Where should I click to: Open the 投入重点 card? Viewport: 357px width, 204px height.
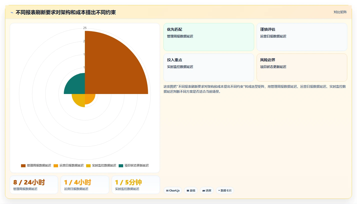[209, 67]
